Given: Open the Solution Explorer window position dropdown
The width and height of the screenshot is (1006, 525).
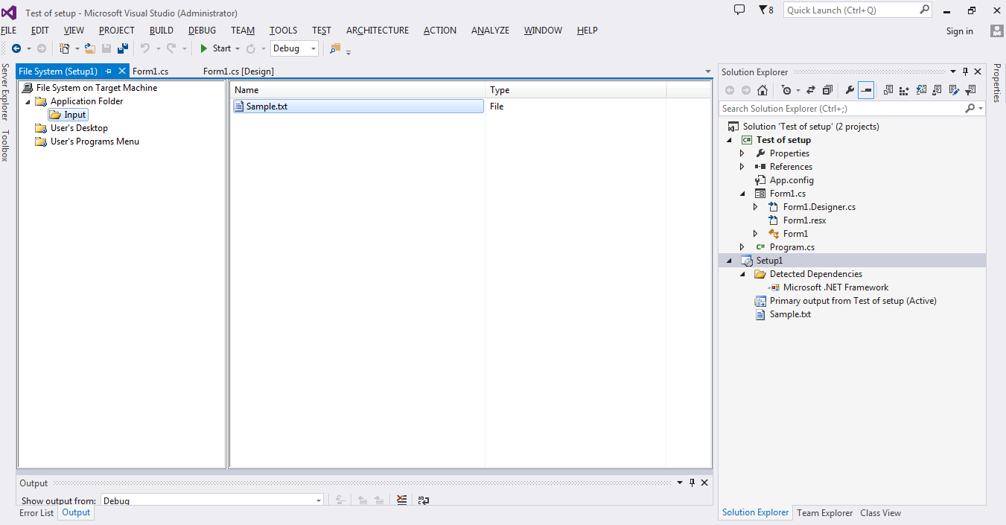Looking at the screenshot, I should click(952, 72).
